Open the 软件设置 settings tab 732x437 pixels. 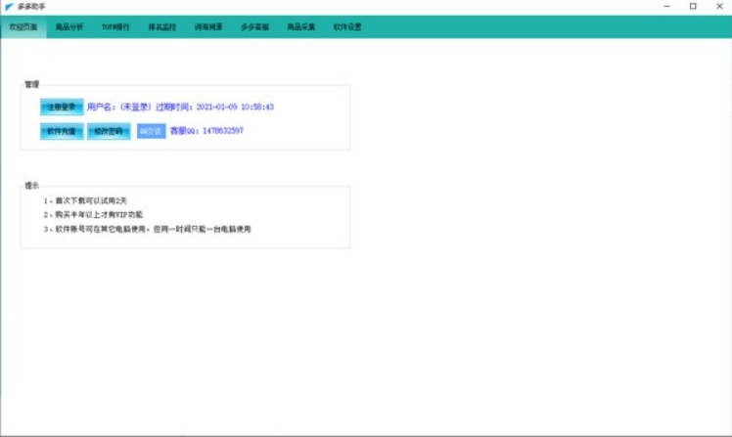347,27
